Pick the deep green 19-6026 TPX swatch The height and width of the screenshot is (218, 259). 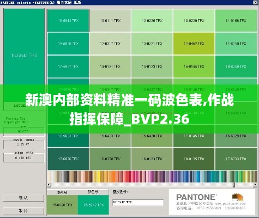point(68,159)
